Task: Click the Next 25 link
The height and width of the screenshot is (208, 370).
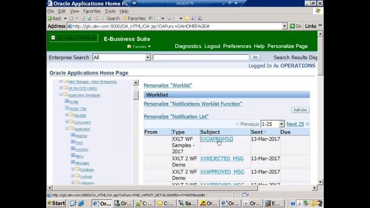Action: pos(295,124)
